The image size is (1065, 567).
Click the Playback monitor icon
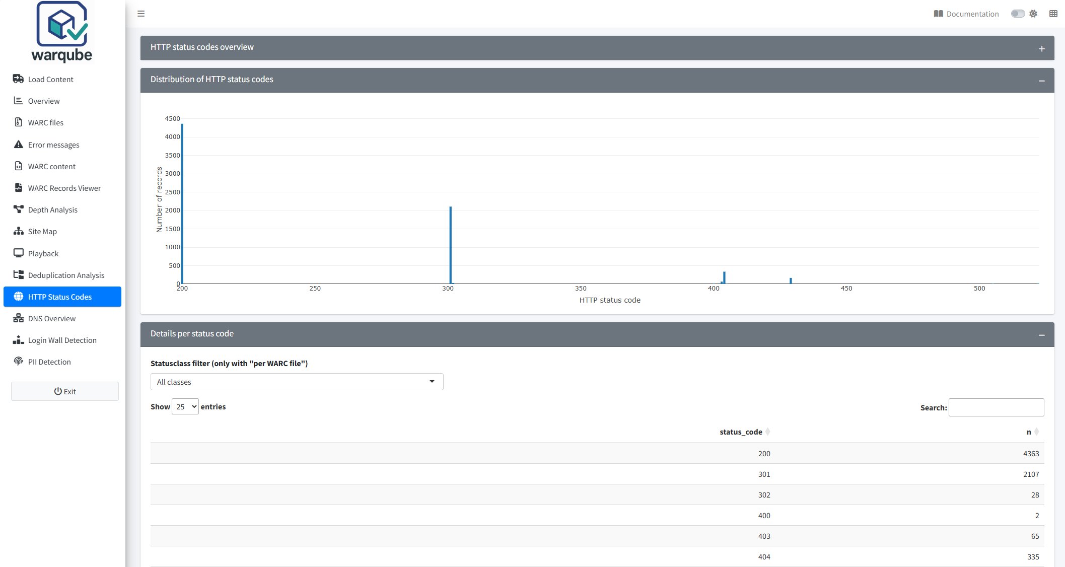pyautogui.click(x=19, y=253)
